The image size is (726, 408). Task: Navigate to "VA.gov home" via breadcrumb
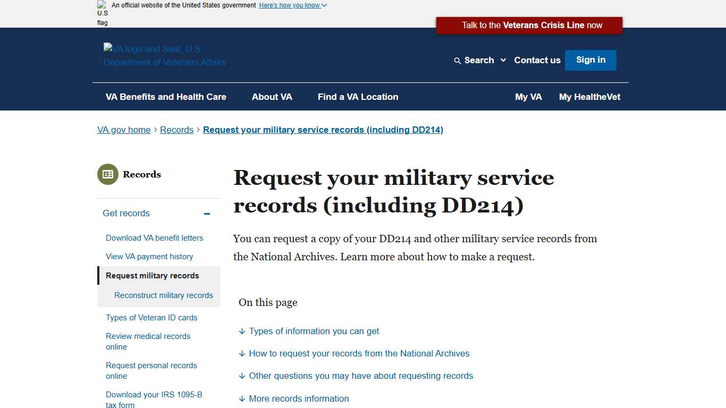(123, 129)
